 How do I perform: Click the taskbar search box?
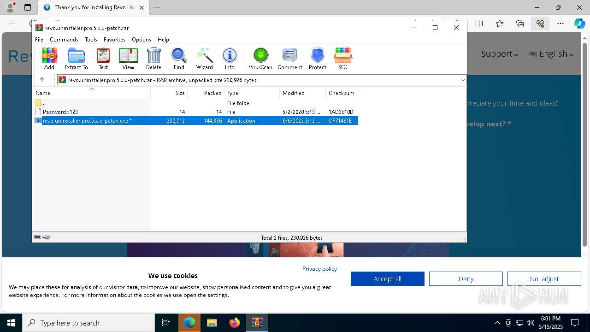pos(88,323)
